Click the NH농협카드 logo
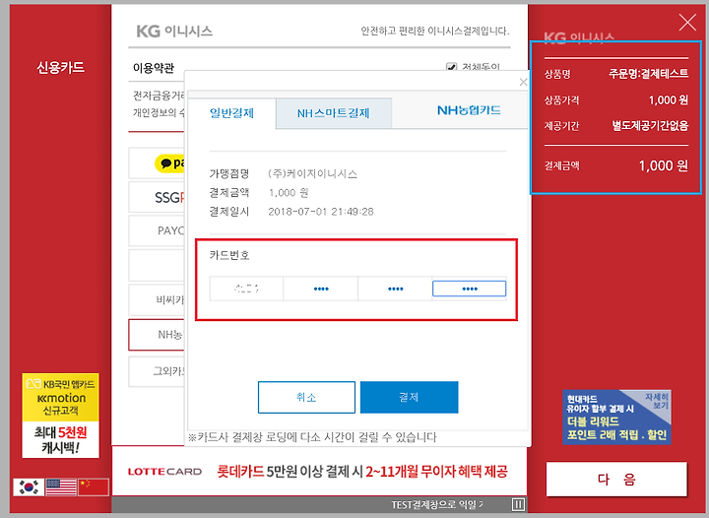 469,110
